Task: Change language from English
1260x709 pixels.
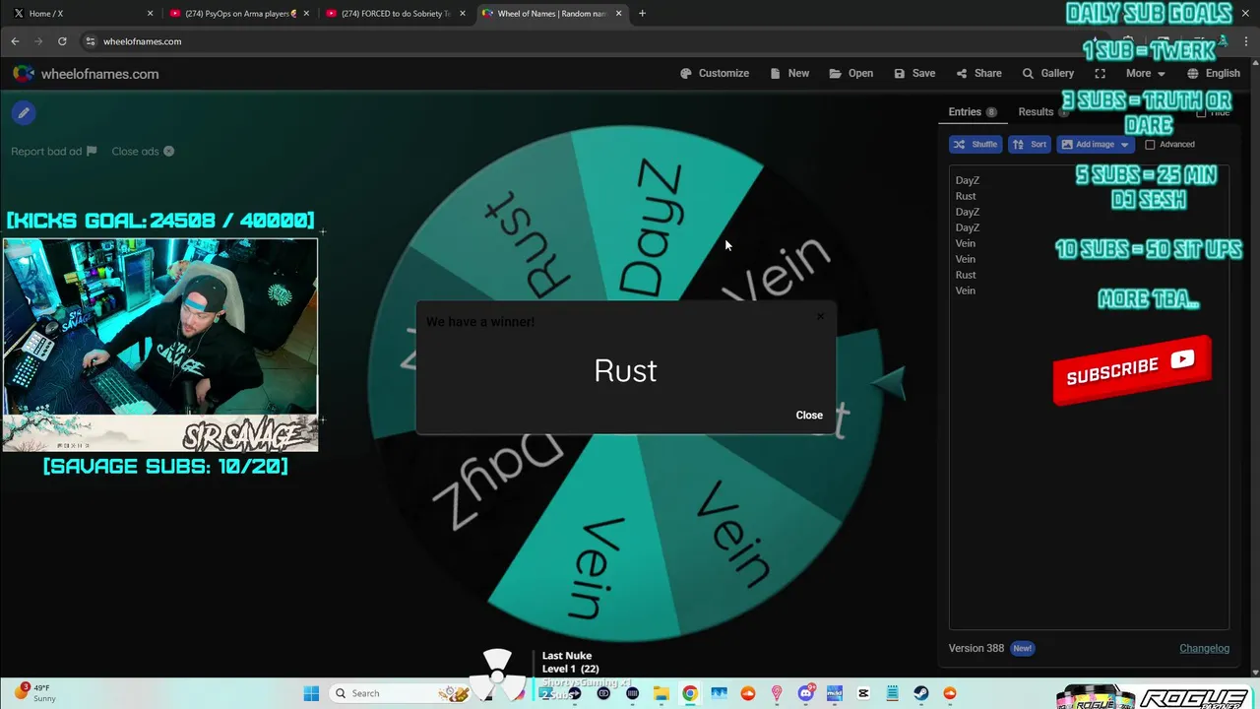Action: 1214,74
